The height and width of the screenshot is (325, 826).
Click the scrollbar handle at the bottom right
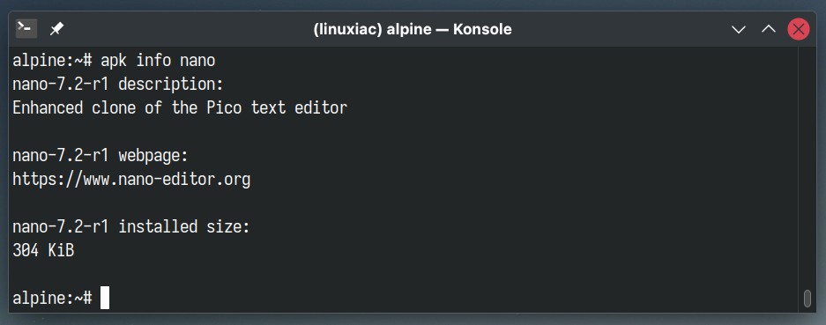coord(807,298)
